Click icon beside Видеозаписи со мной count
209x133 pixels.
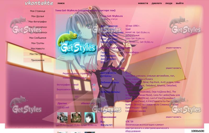94,90
